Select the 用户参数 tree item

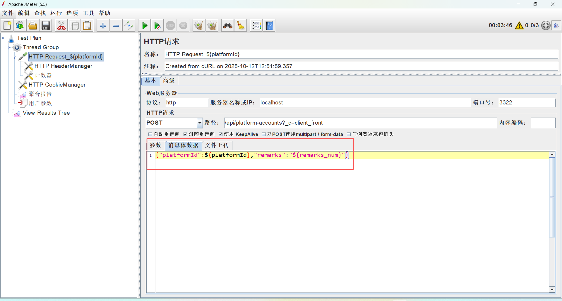tap(40, 104)
